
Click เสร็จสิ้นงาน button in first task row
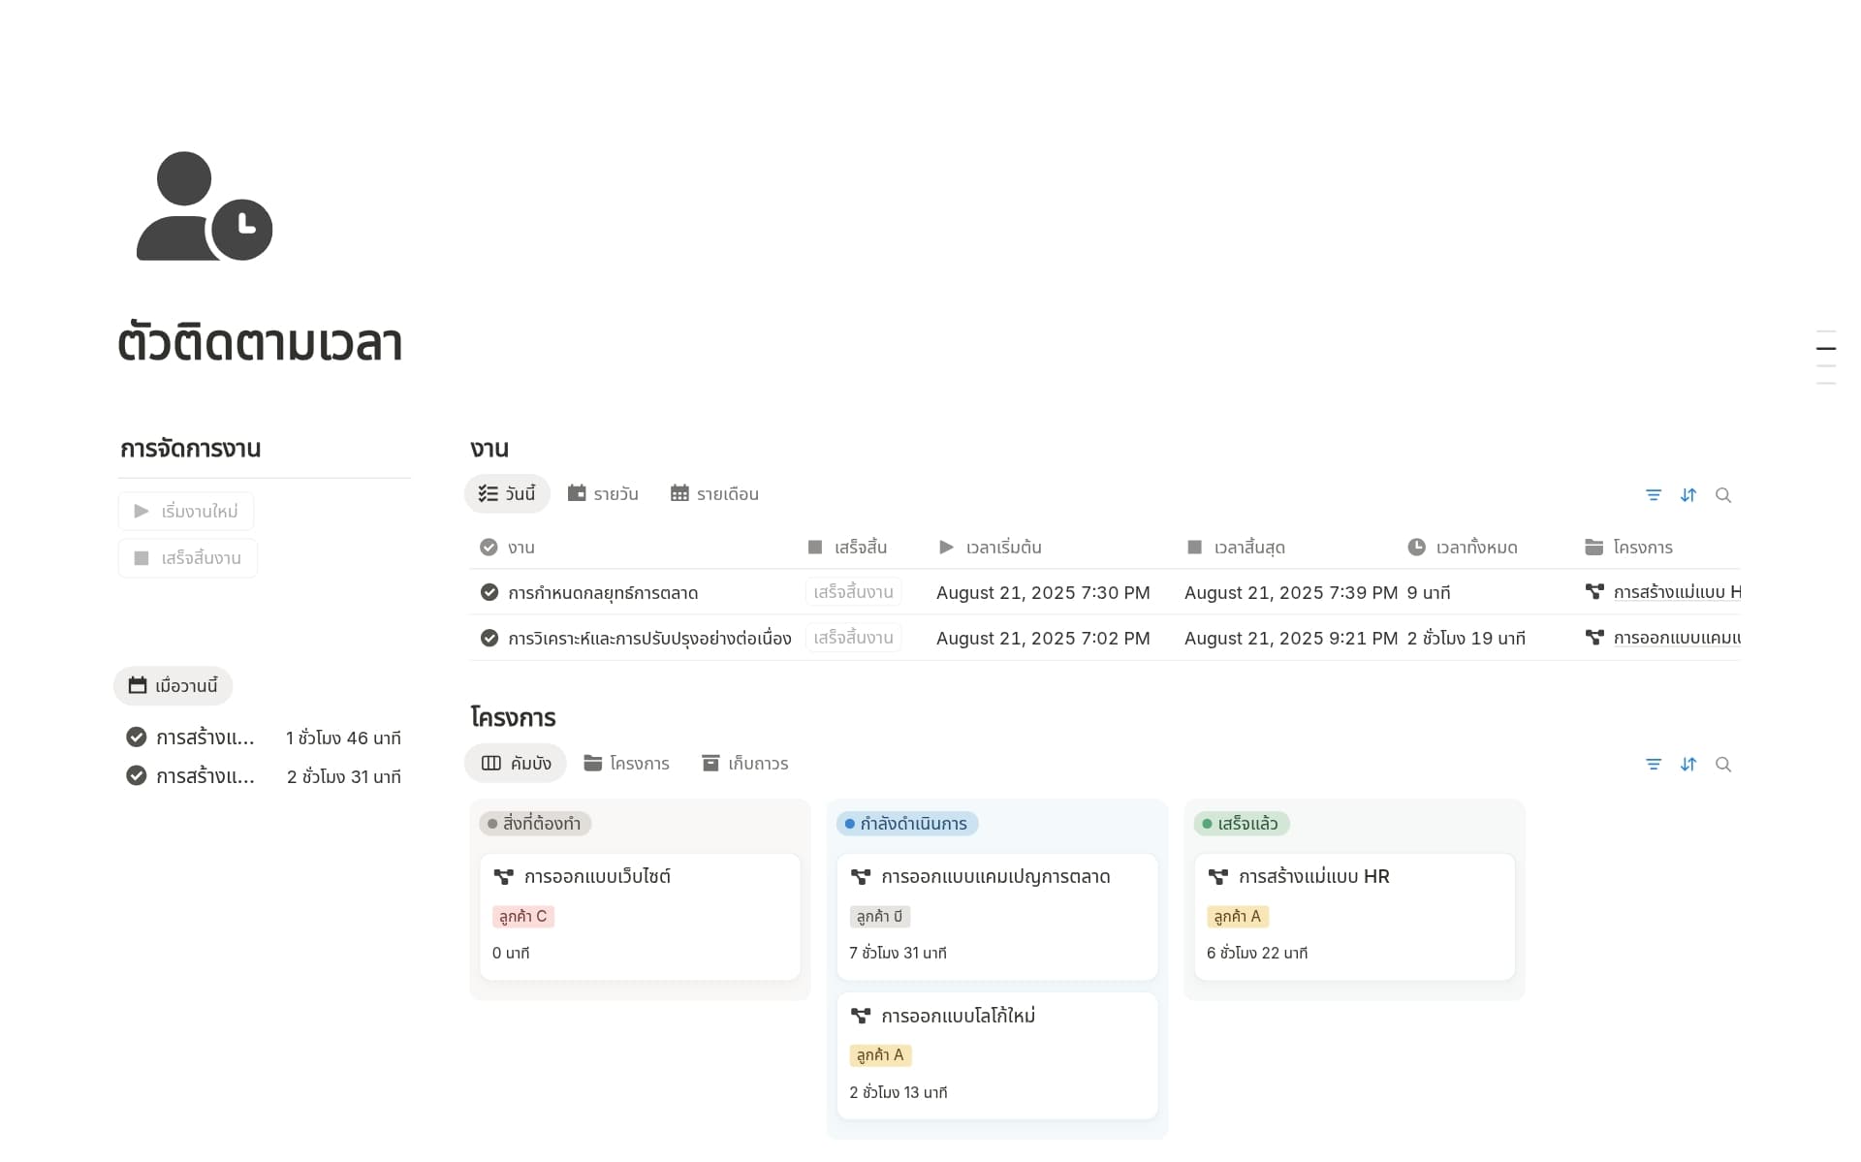tap(853, 592)
